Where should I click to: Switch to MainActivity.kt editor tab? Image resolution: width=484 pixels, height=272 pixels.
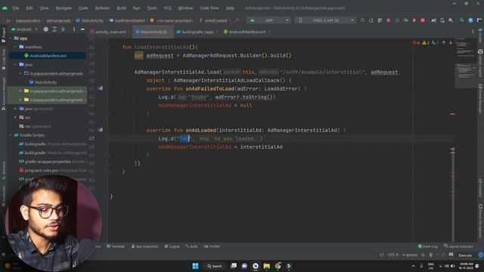click(x=154, y=32)
